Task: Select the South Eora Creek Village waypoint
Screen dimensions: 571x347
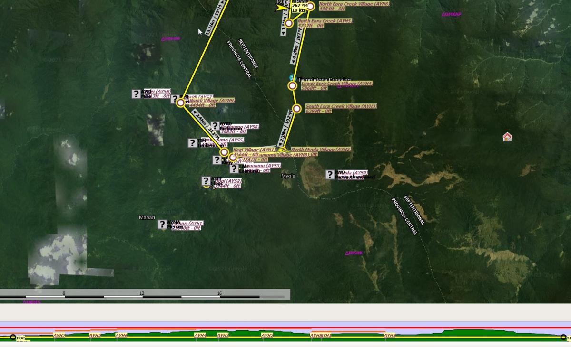Action: point(296,109)
